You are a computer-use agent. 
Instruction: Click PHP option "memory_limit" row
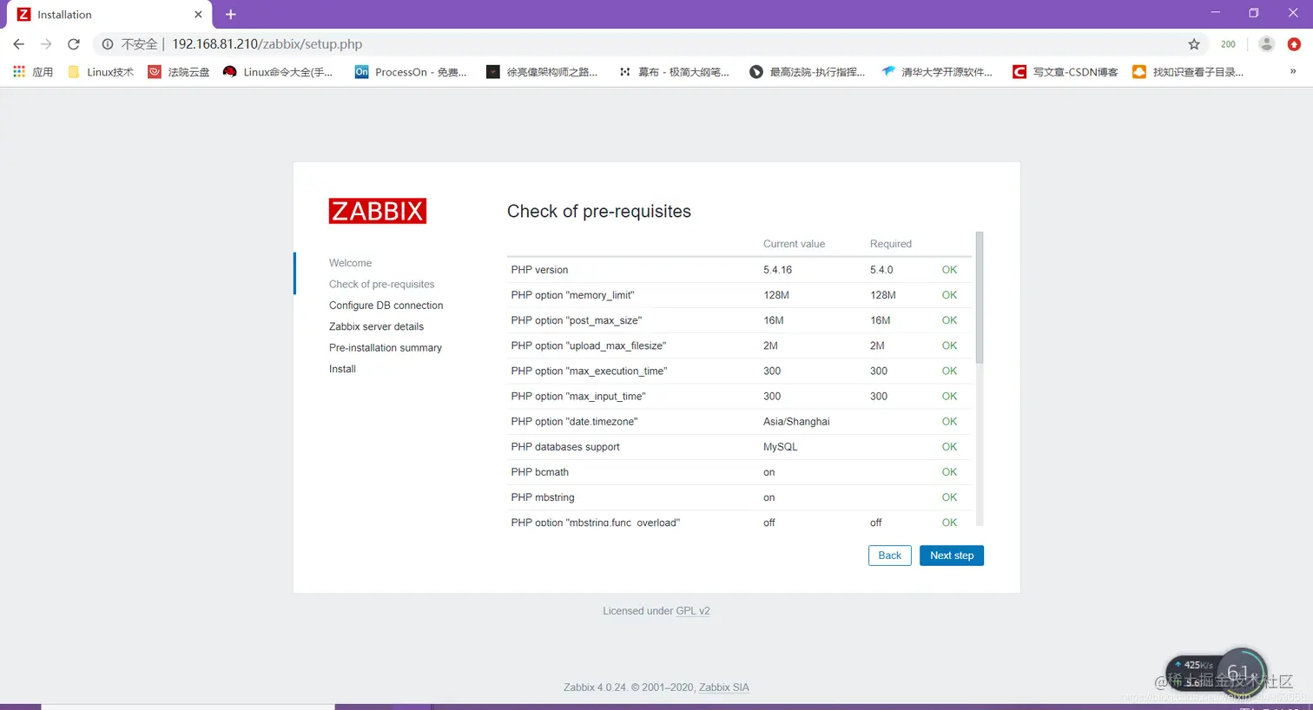pos(740,295)
